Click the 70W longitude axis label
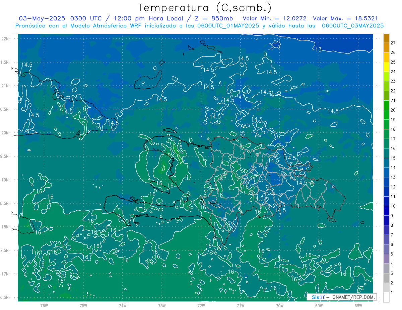The image size is (402, 310). coord(279,305)
